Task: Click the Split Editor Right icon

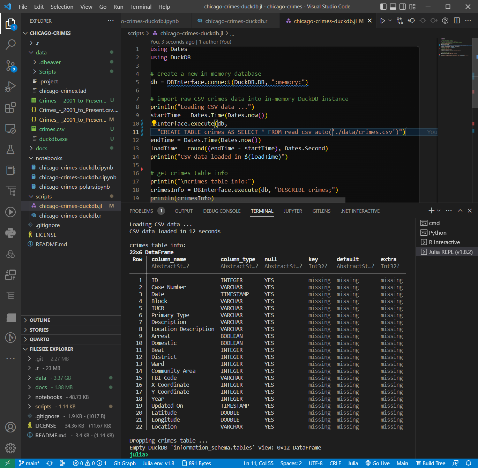Action: (457, 21)
